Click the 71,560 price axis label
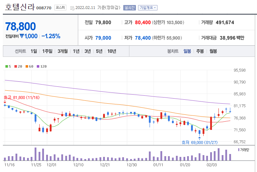 coord(240,130)
